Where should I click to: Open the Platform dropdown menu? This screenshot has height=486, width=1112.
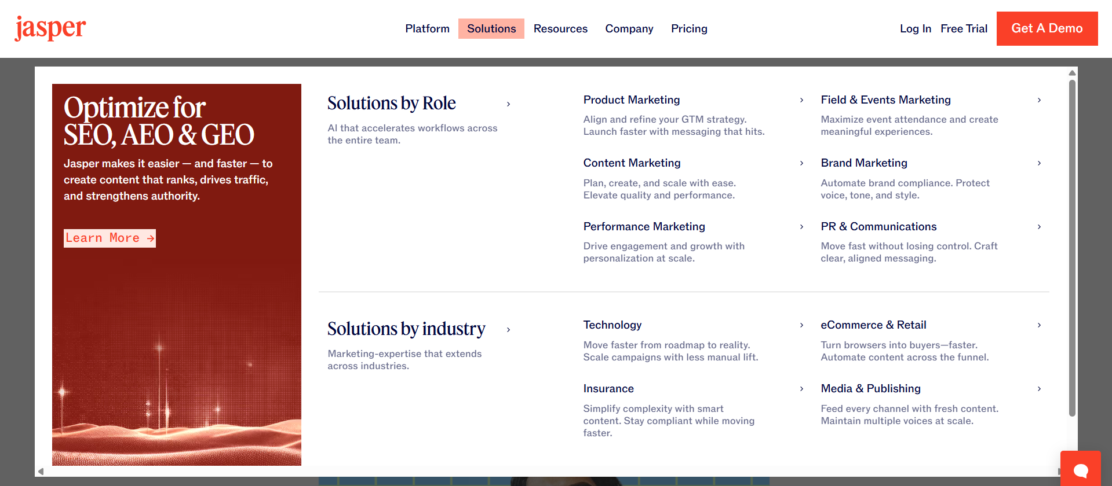427,29
